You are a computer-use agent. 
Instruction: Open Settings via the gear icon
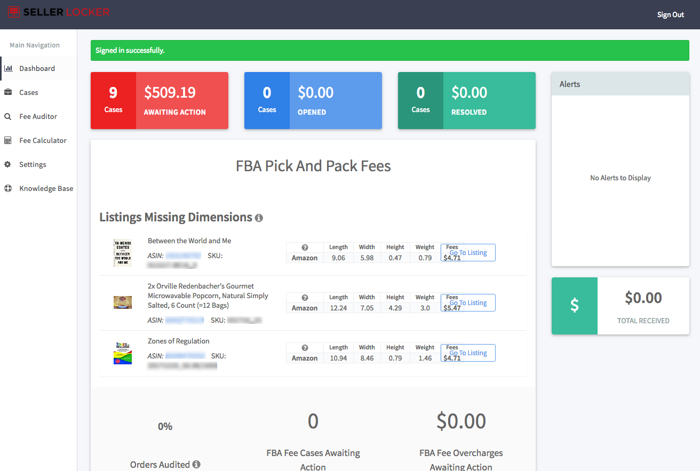(9, 164)
